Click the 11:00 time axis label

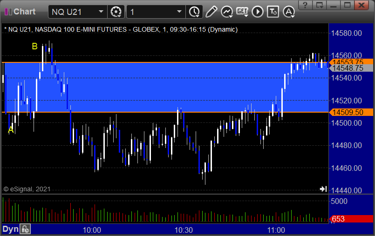point(276,230)
